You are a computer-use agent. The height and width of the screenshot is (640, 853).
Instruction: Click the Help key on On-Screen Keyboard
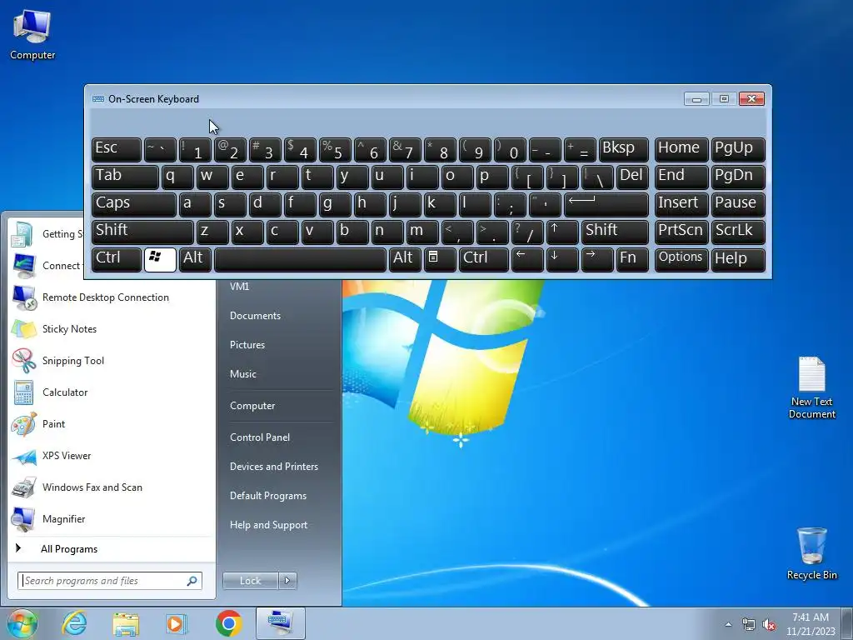(738, 259)
